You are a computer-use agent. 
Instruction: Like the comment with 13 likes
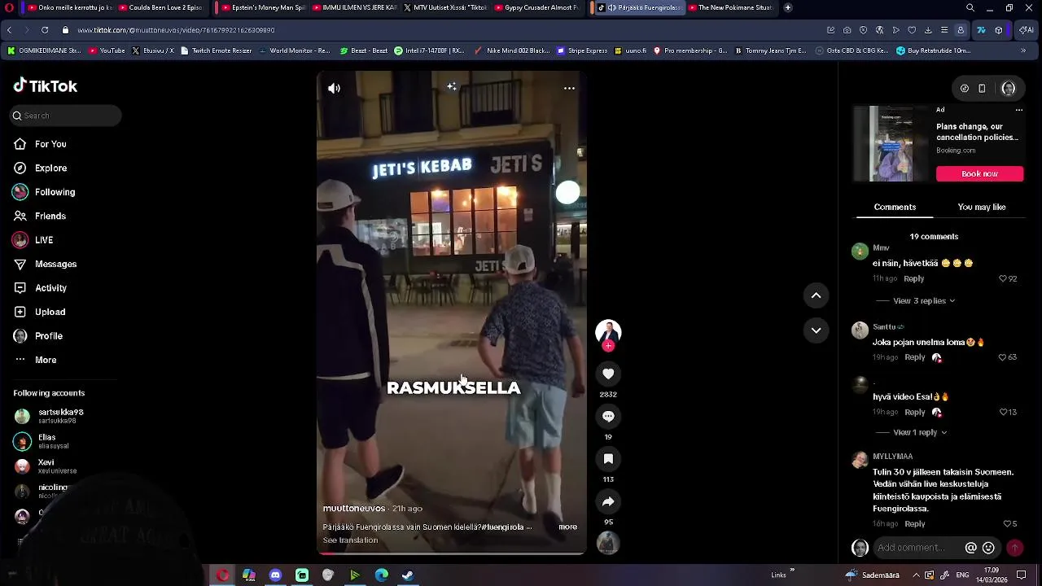click(x=1003, y=413)
